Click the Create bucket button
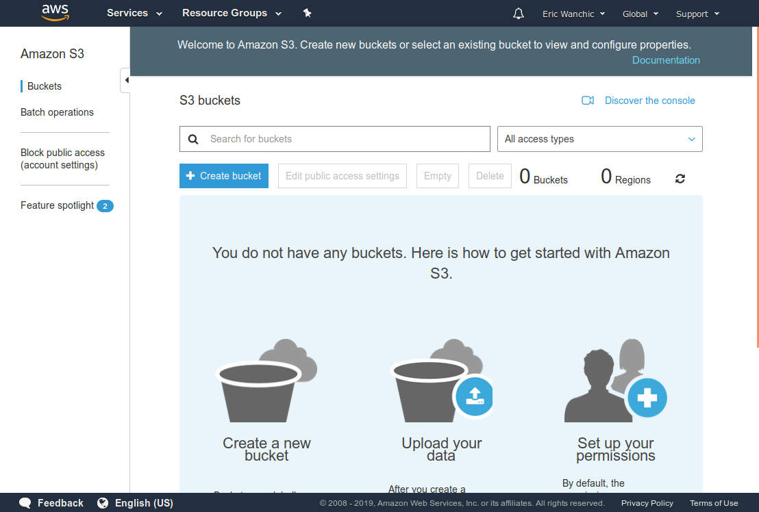 point(223,176)
